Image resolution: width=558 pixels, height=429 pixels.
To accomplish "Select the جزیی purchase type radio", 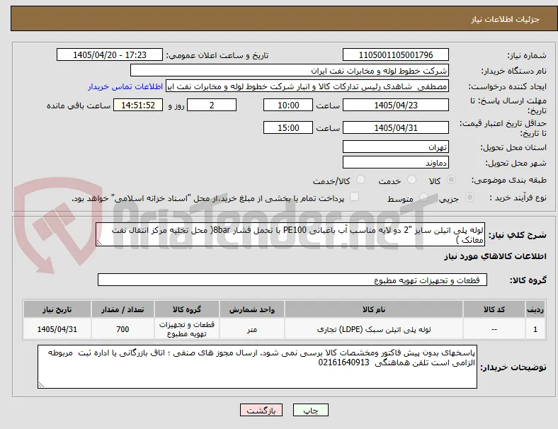I will 469,197.
